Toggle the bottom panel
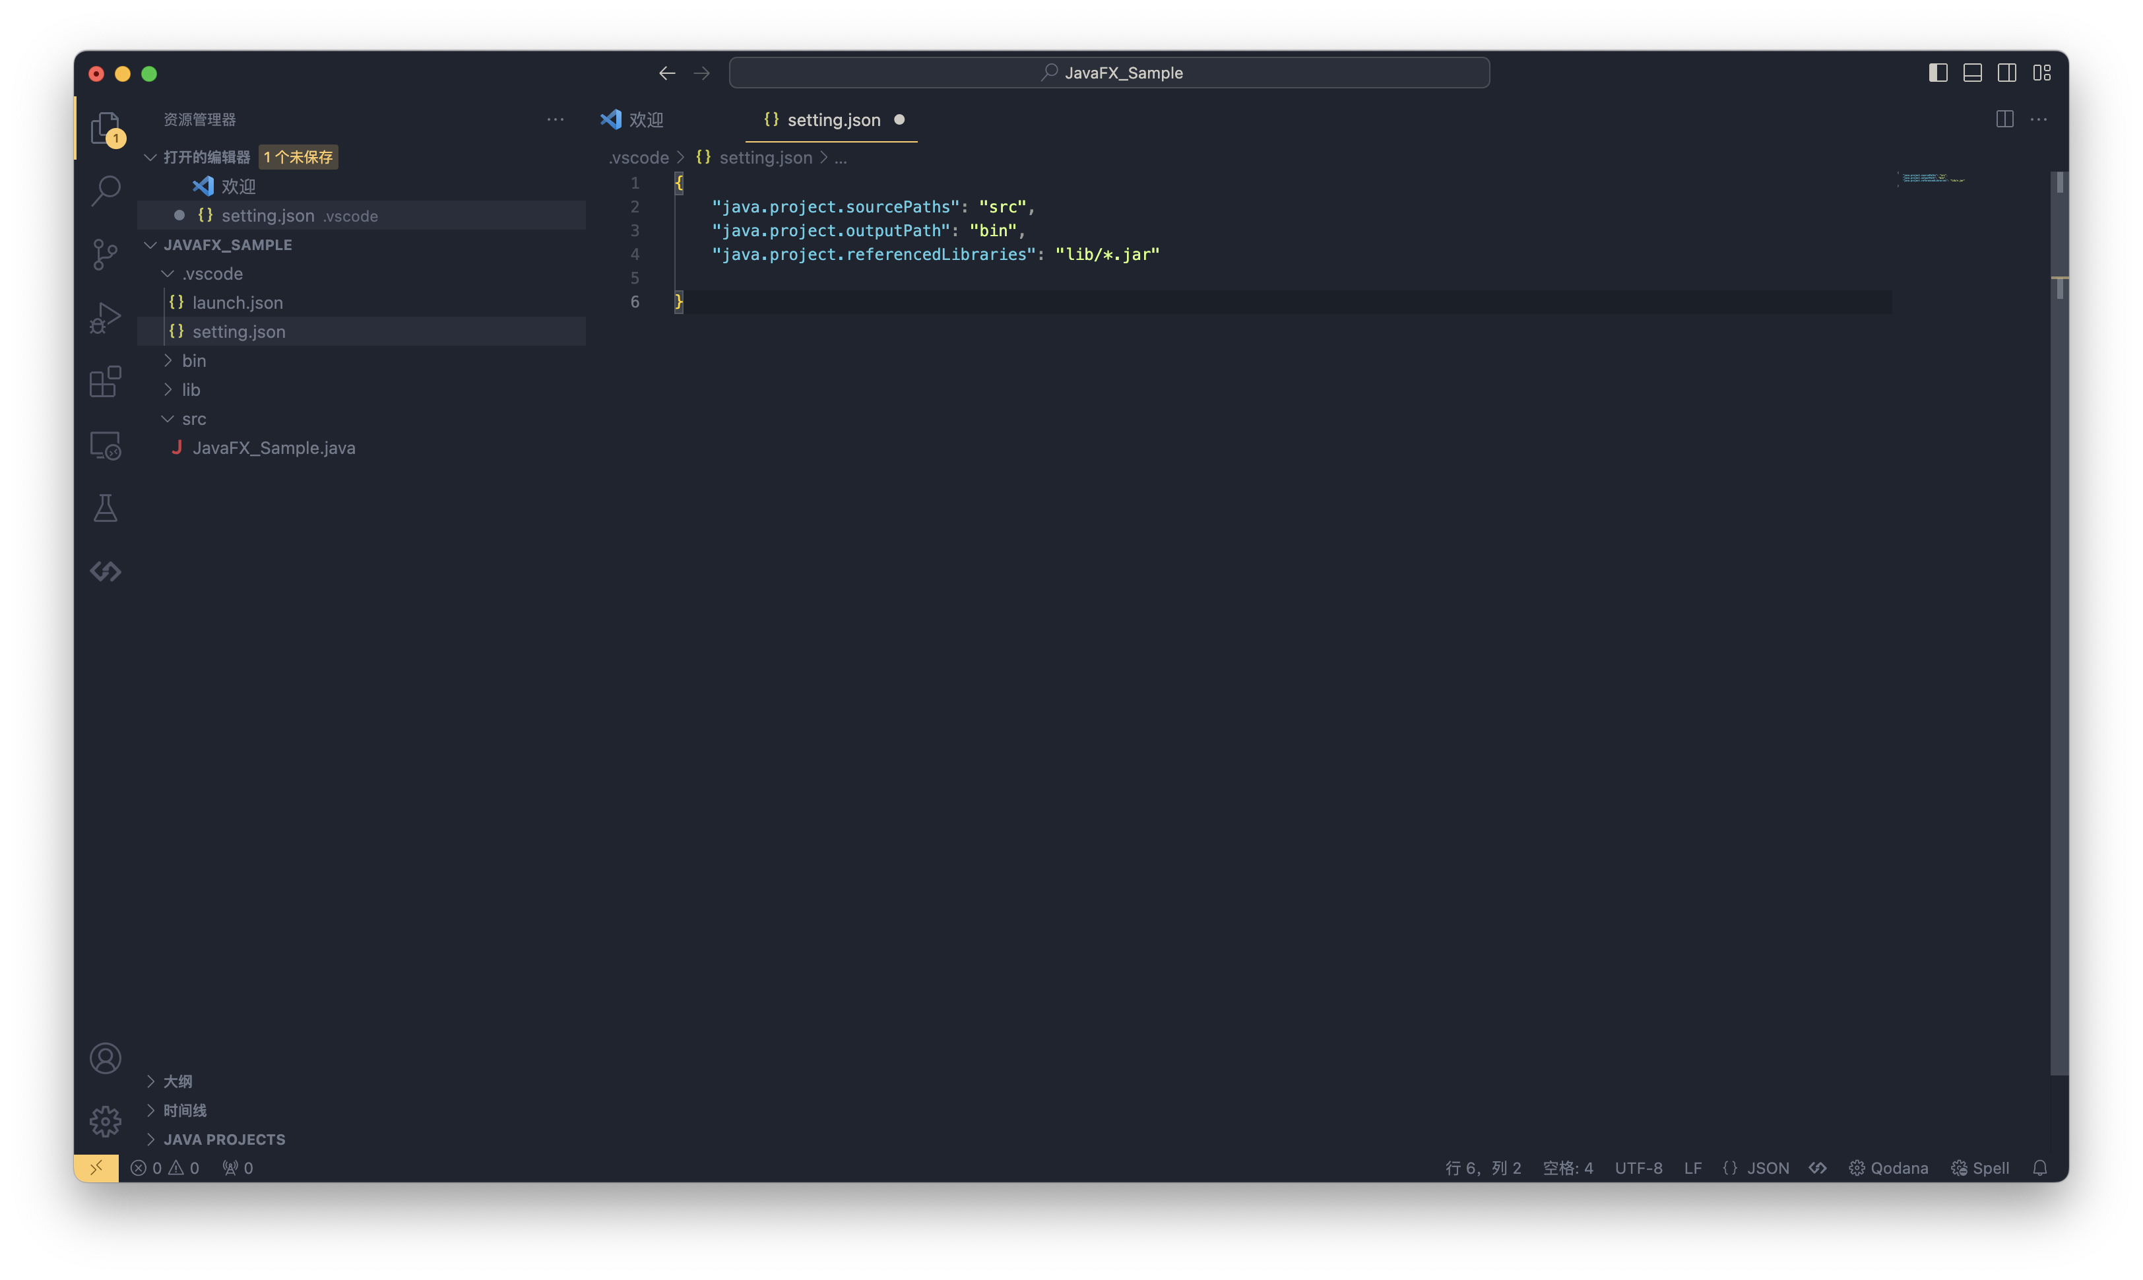The height and width of the screenshot is (1280, 2143). coord(1972,73)
